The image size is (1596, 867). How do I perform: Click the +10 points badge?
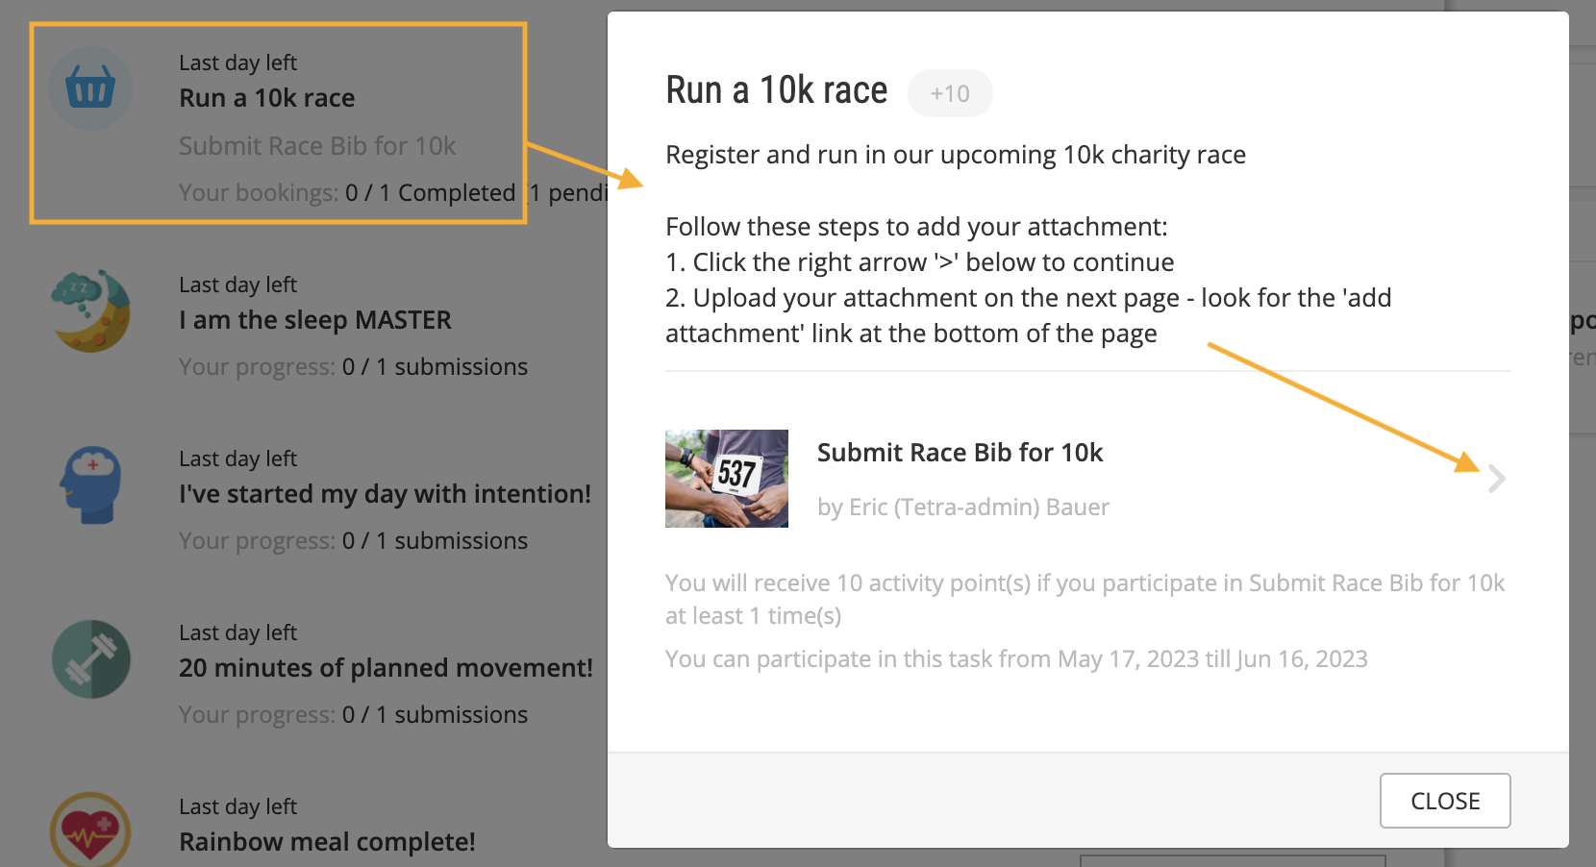(950, 93)
